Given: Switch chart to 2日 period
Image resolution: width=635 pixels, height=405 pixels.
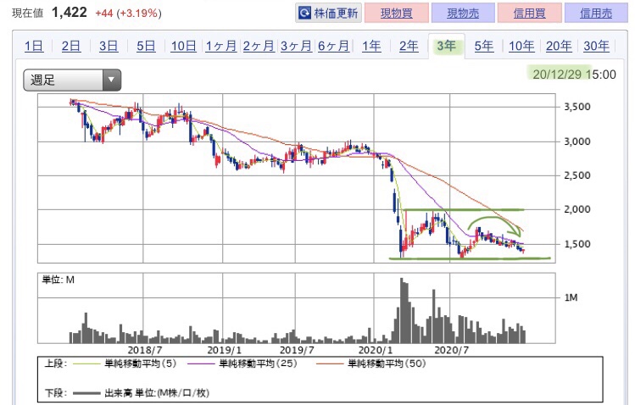Looking at the screenshot, I should pyautogui.click(x=71, y=46).
